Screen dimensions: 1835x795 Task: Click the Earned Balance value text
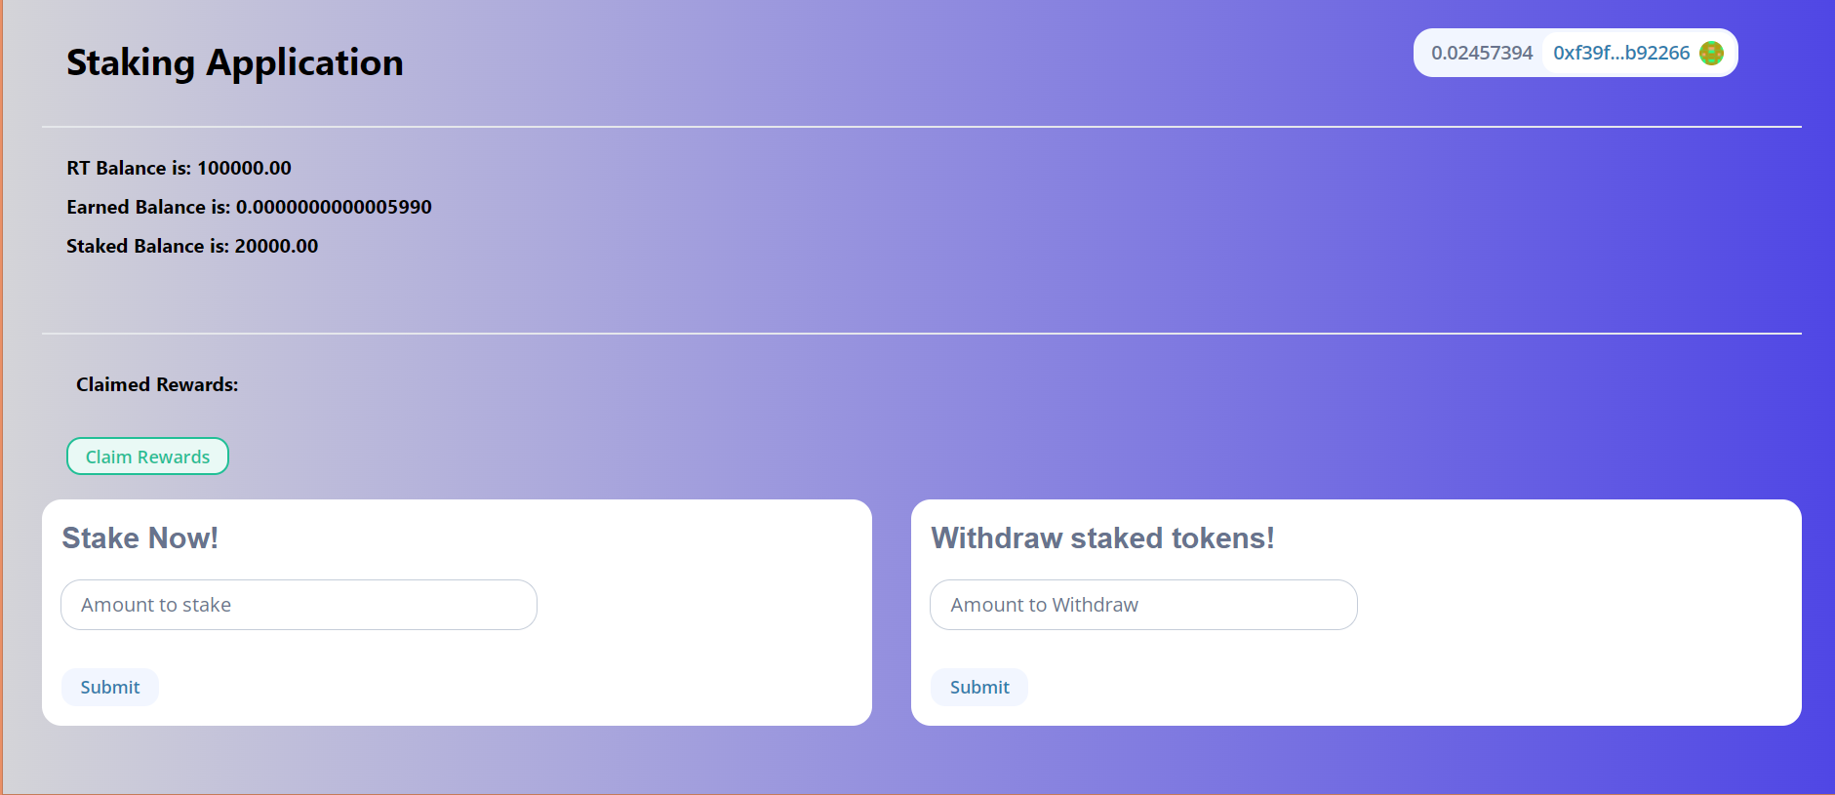pos(249,207)
